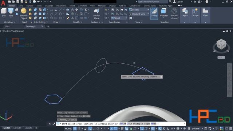
Task: Toggle MODEL space button in status bar
Action: tap(68, 128)
